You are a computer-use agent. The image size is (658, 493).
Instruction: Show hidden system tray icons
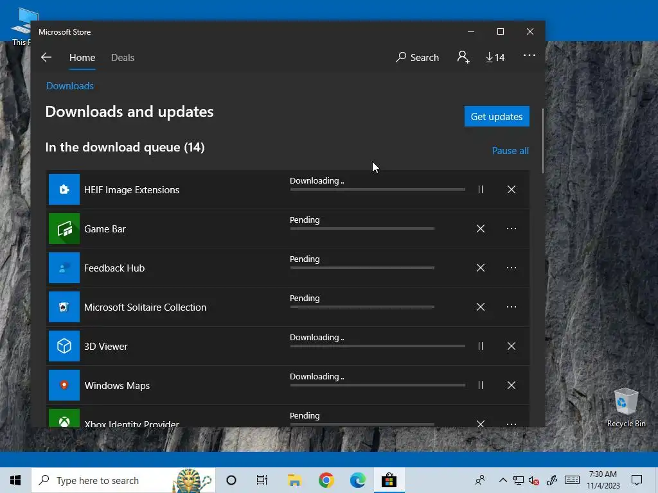click(502, 480)
